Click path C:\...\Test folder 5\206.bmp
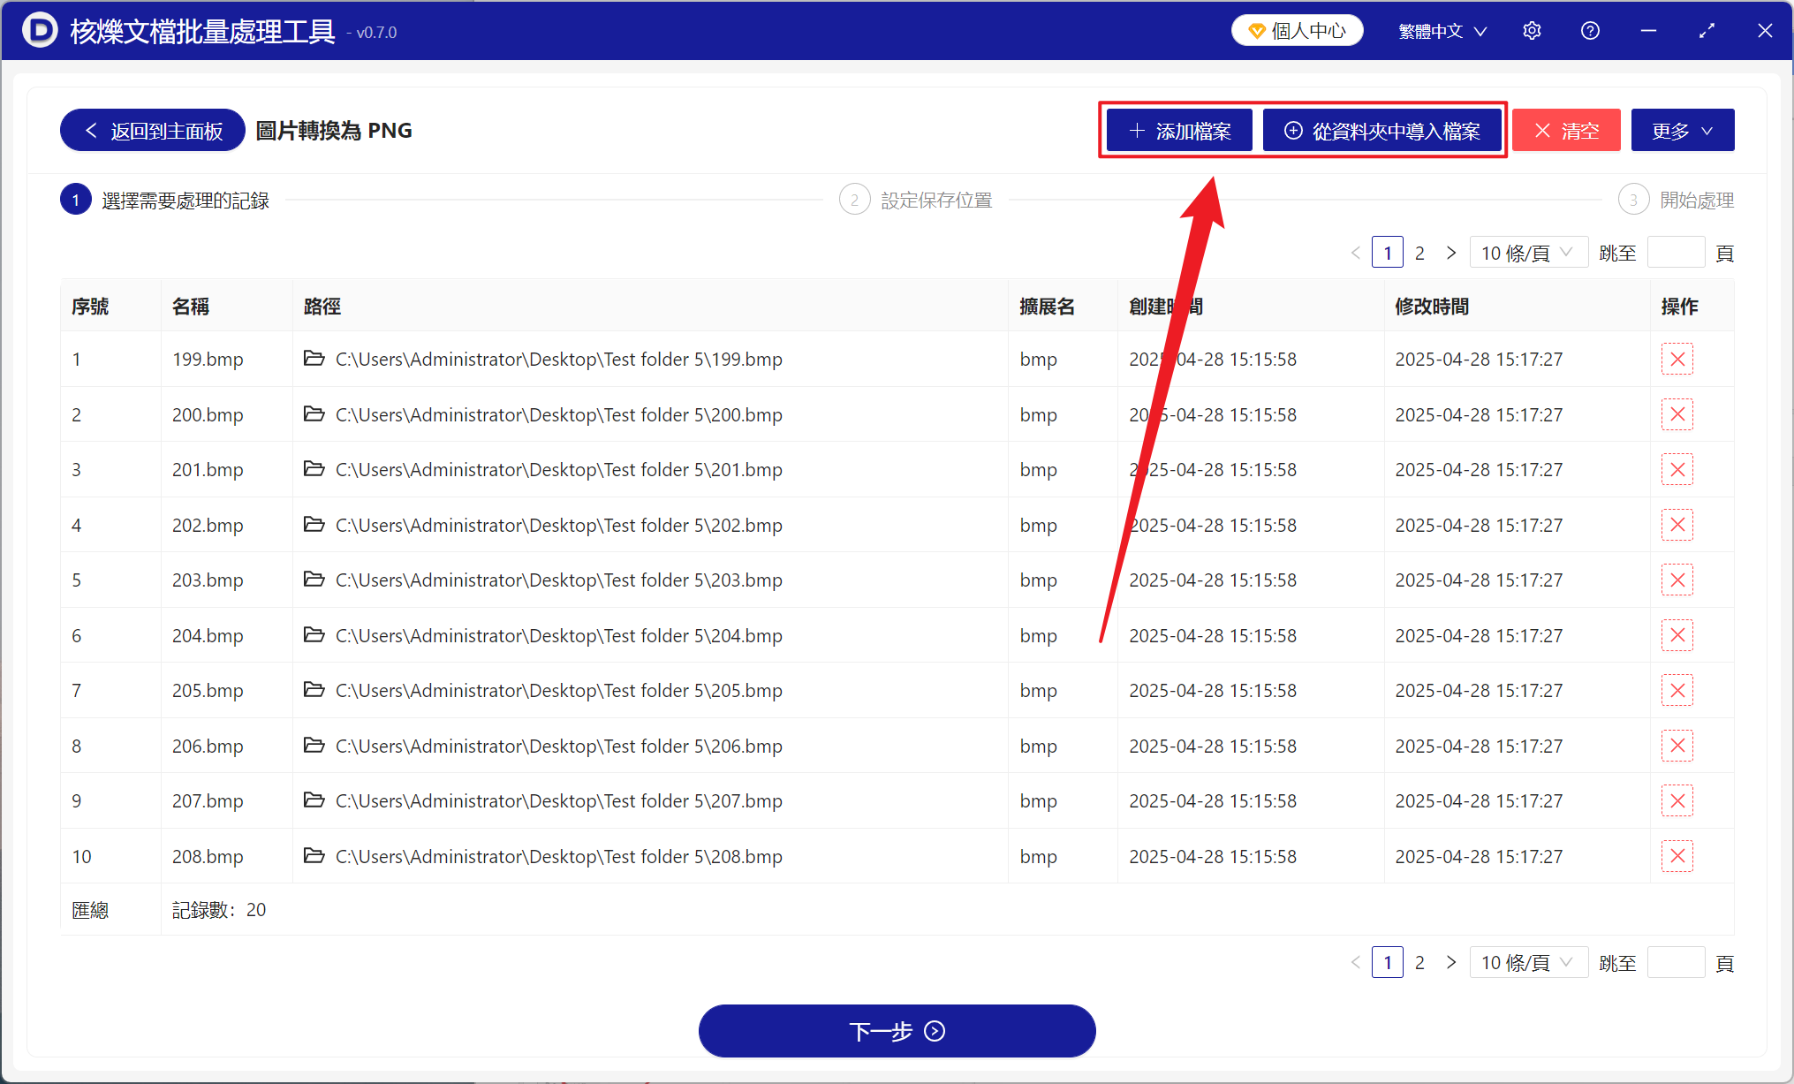Screen dimensions: 1794x1084 [x=559, y=746]
